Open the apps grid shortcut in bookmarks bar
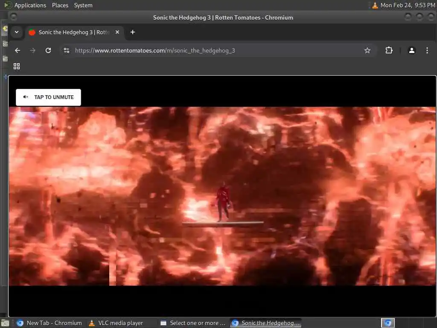Image resolution: width=437 pixels, height=328 pixels. click(x=17, y=66)
